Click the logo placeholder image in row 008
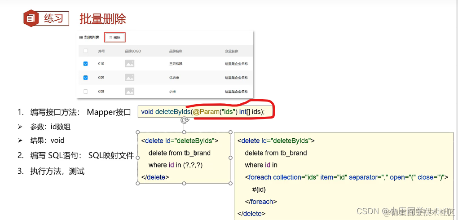 point(130,92)
